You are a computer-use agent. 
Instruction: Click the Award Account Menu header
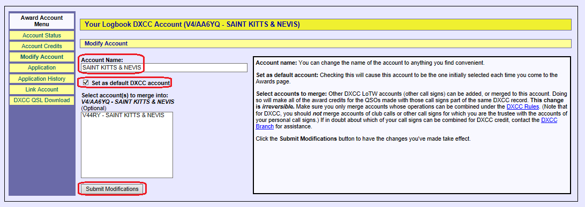point(42,21)
